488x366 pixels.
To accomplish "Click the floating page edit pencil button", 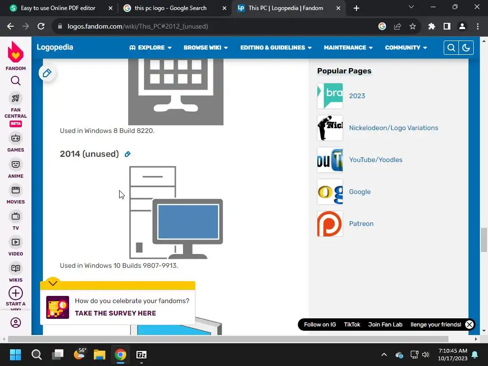I will click(x=47, y=73).
